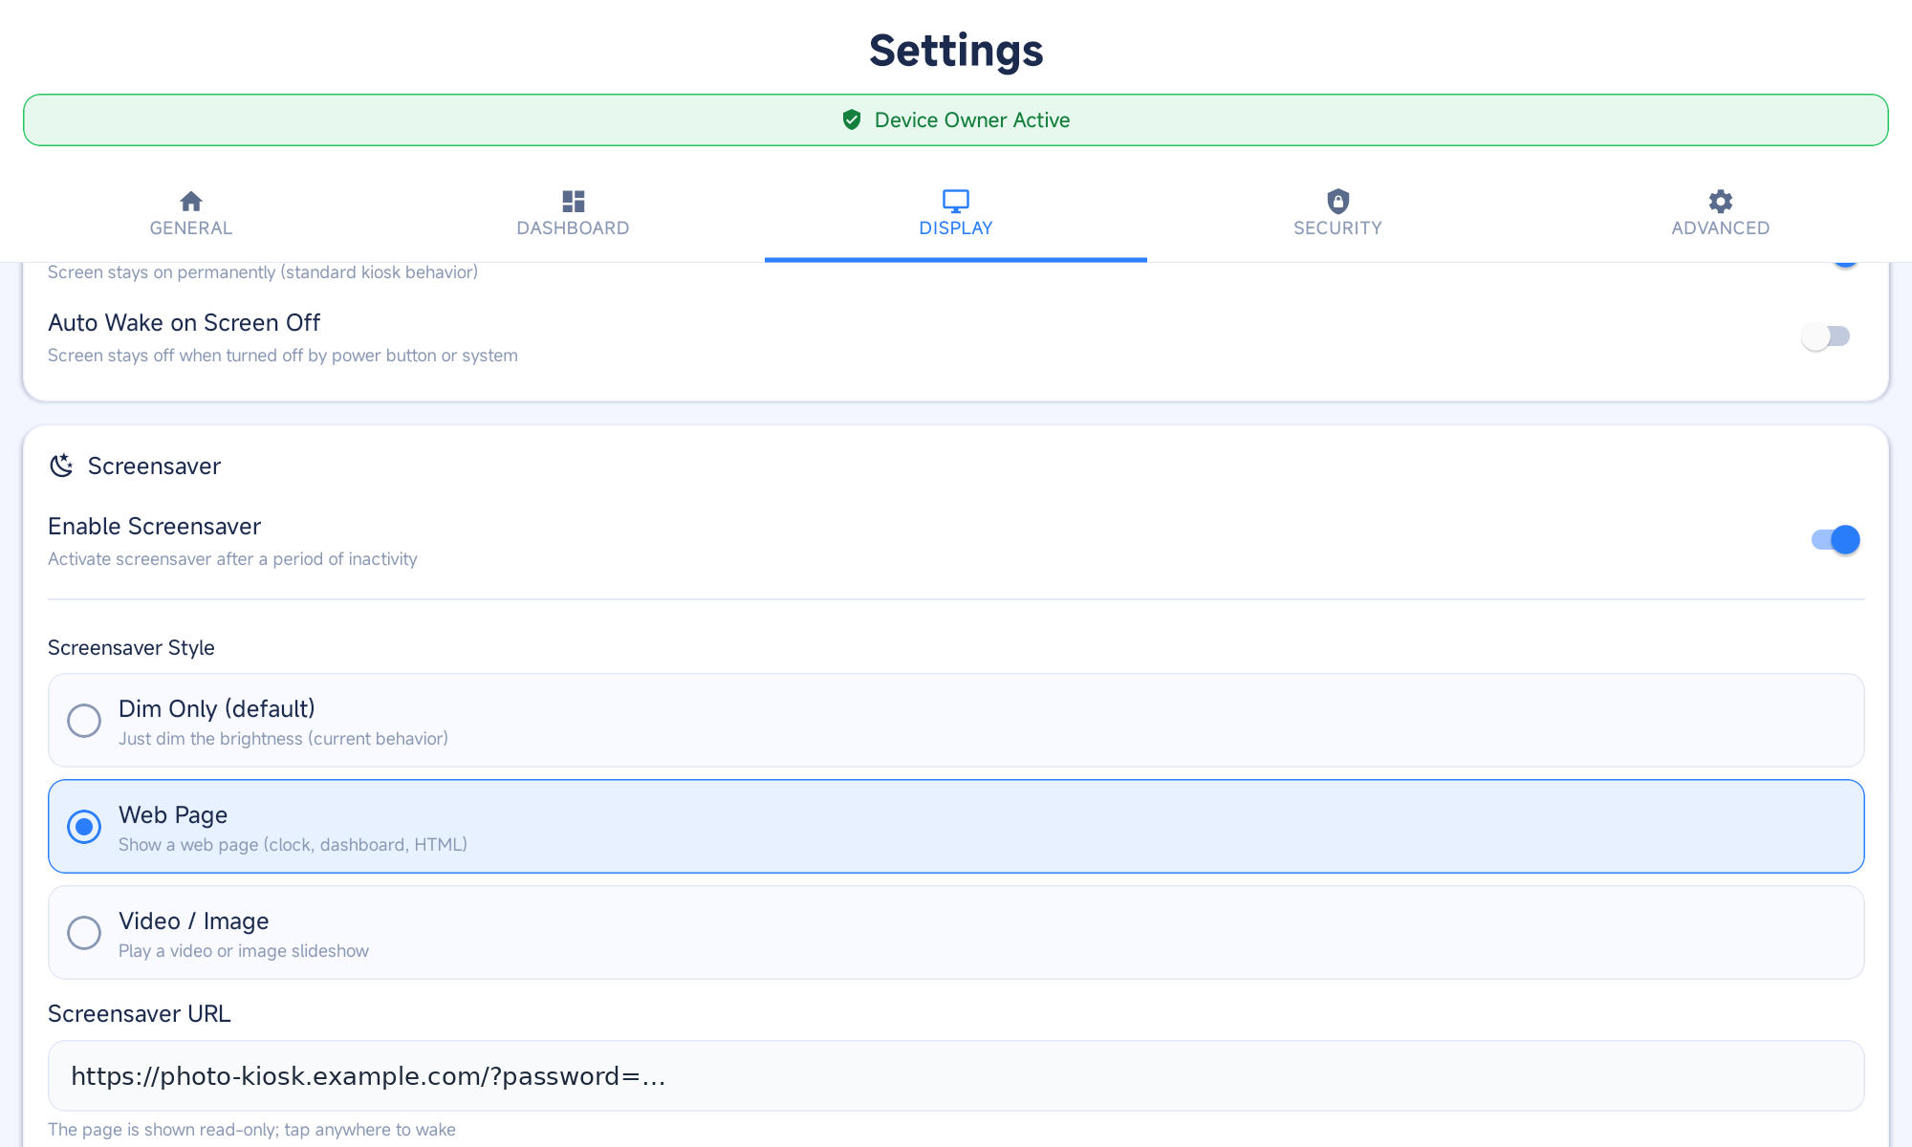Select the Dim Only radio button
Viewport: 1912px width, 1147px height.
84,721
